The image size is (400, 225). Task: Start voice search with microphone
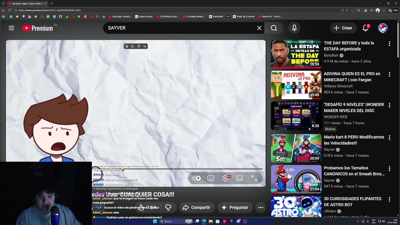click(x=294, y=28)
